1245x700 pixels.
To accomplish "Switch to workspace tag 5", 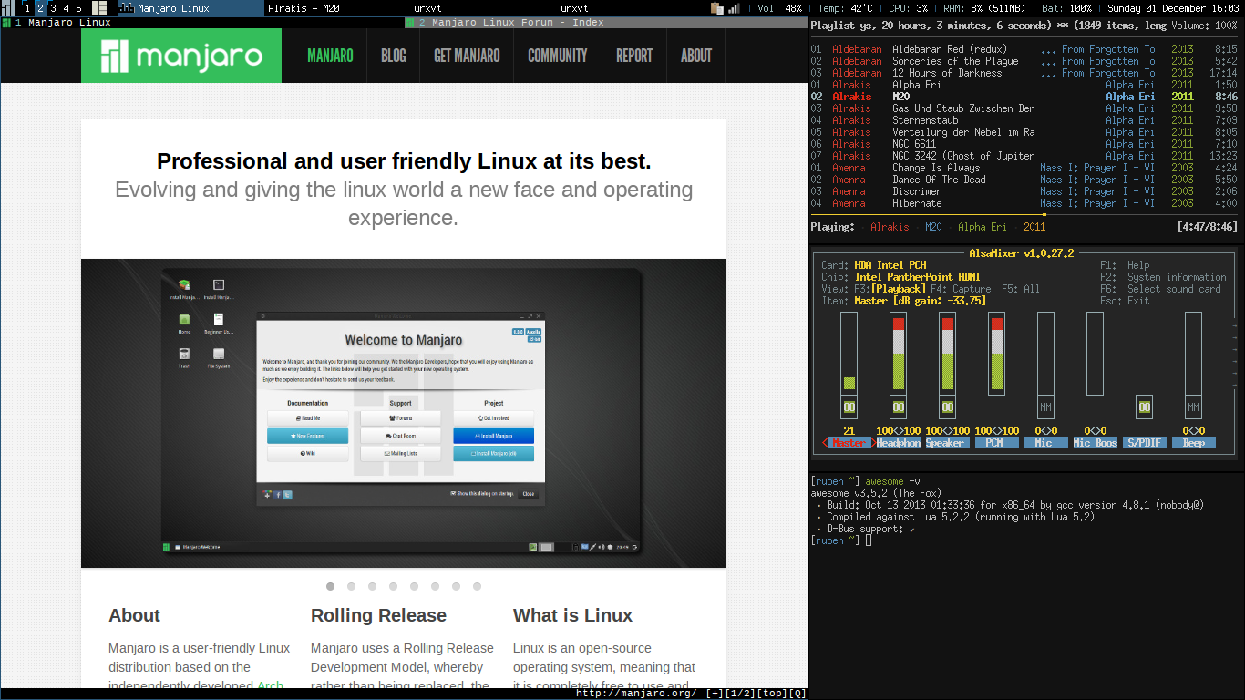I will pos(78,8).
